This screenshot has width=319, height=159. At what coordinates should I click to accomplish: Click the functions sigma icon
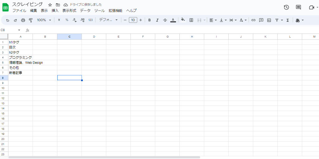[288, 20]
